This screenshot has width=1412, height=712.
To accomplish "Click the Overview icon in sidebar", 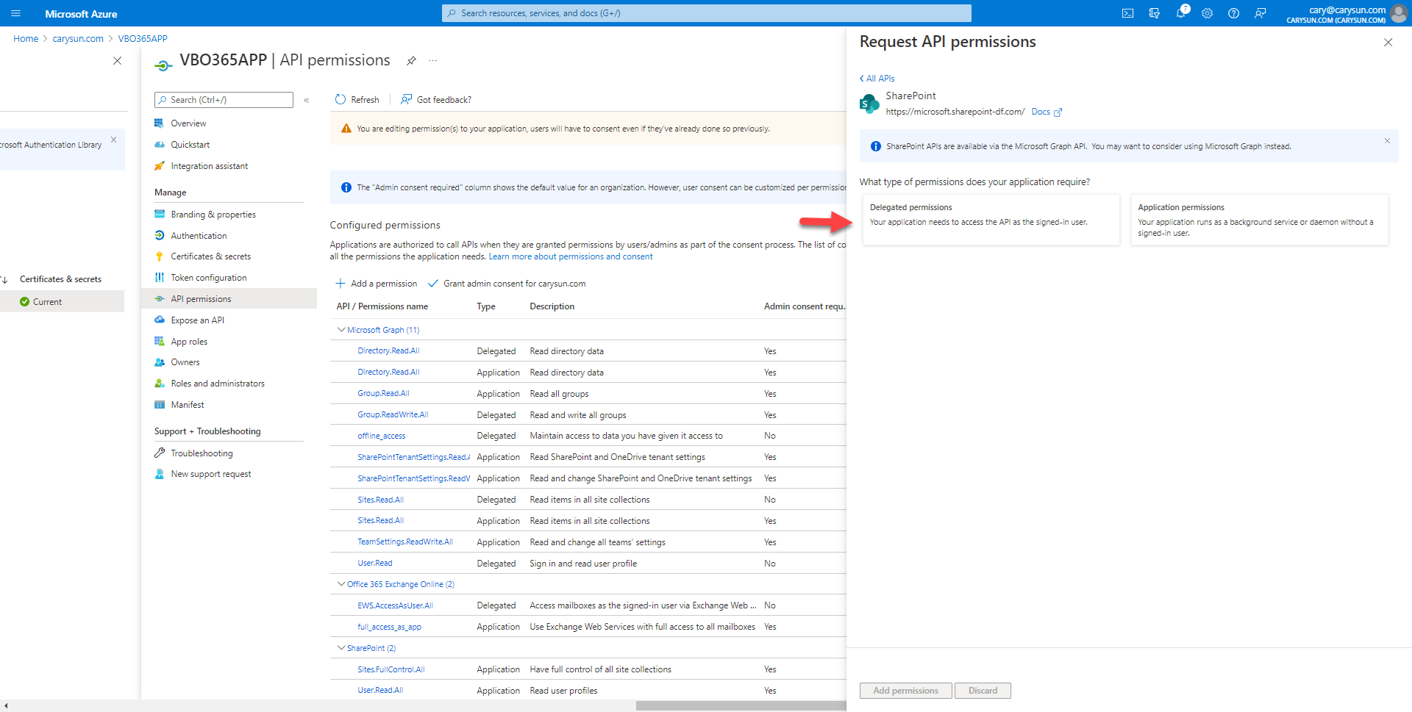I will point(159,123).
